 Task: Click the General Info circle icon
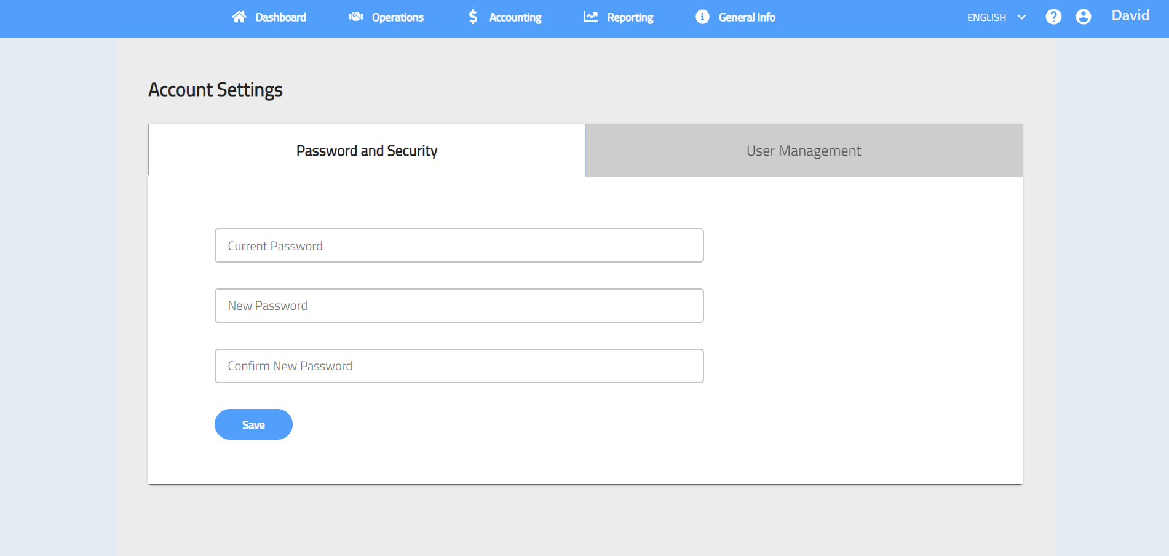point(702,17)
